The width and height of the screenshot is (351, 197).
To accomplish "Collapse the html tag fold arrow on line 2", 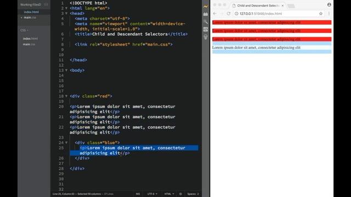I will [x=66, y=8].
